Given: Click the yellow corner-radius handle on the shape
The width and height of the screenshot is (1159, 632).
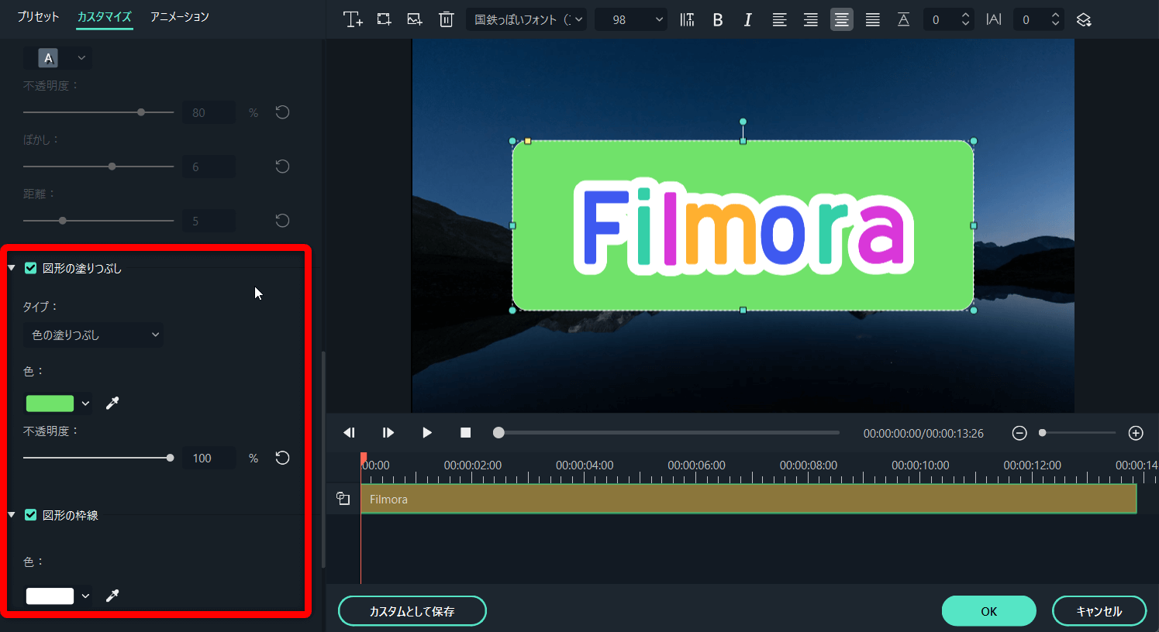Looking at the screenshot, I should point(528,141).
